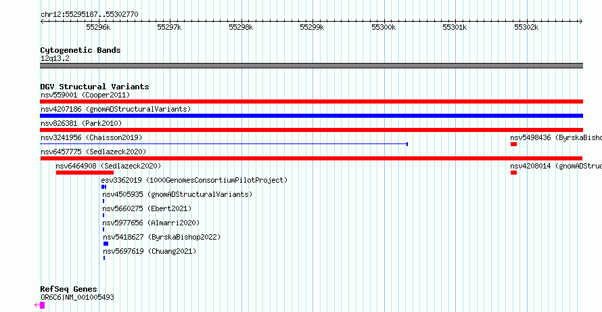Image resolution: width=602 pixels, height=312 pixels.
Task: Click the 55302k ruler tick label
Action: [526, 27]
